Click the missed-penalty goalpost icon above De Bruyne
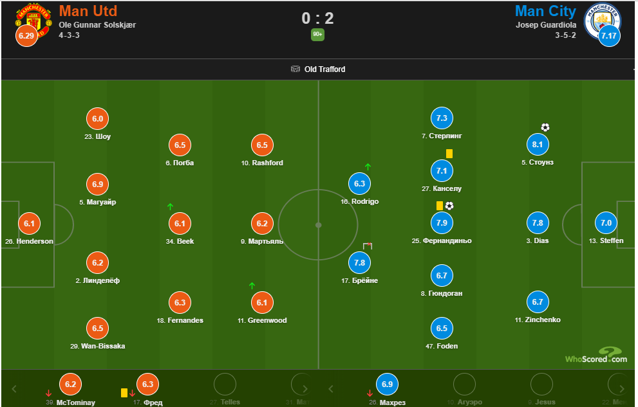This screenshot has height=407, width=638. pyautogui.click(x=368, y=246)
